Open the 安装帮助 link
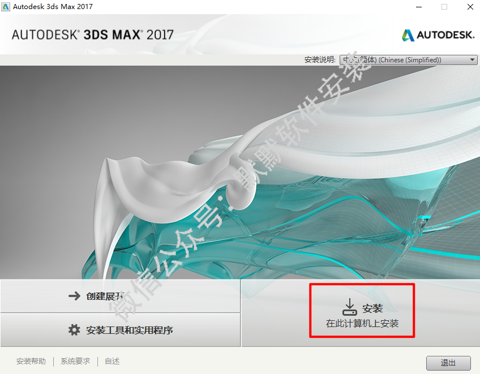 [31, 361]
